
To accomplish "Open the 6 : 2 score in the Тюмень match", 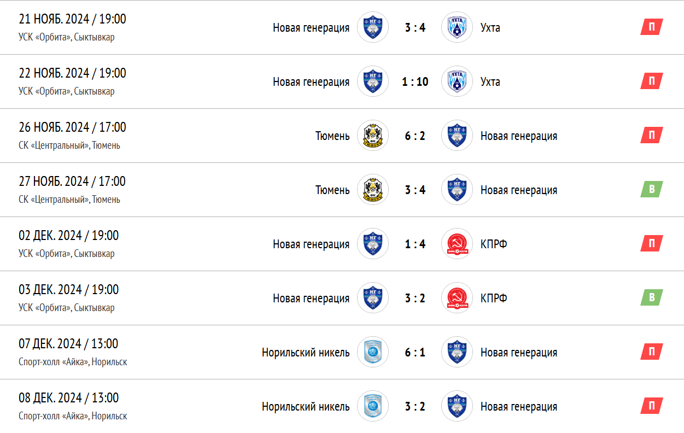I will click(x=415, y=136).
